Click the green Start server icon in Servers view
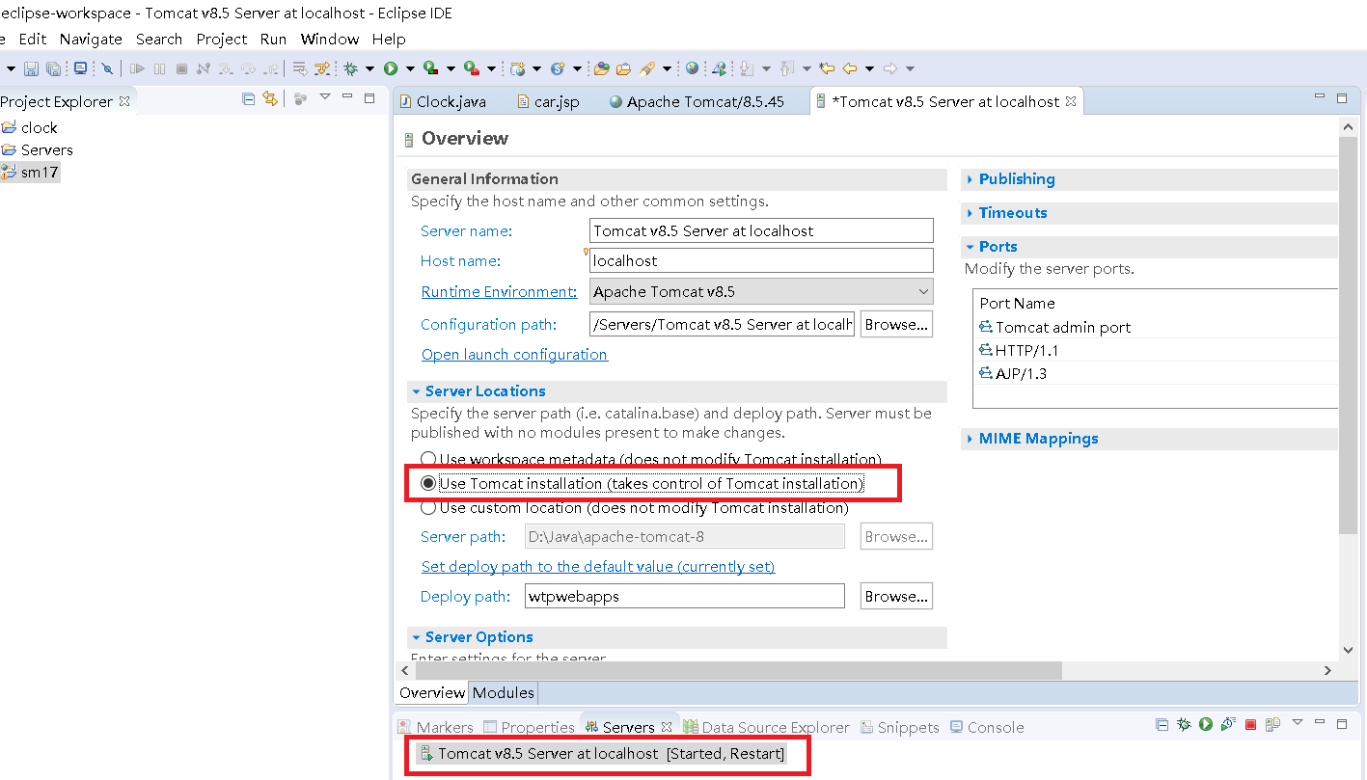This screenshot has height=780, width=1367. [x=1206, y=724]
